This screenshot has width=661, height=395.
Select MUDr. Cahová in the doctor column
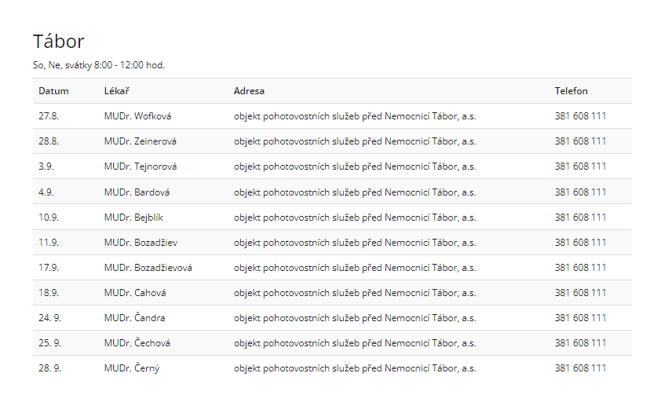point(135,293)
